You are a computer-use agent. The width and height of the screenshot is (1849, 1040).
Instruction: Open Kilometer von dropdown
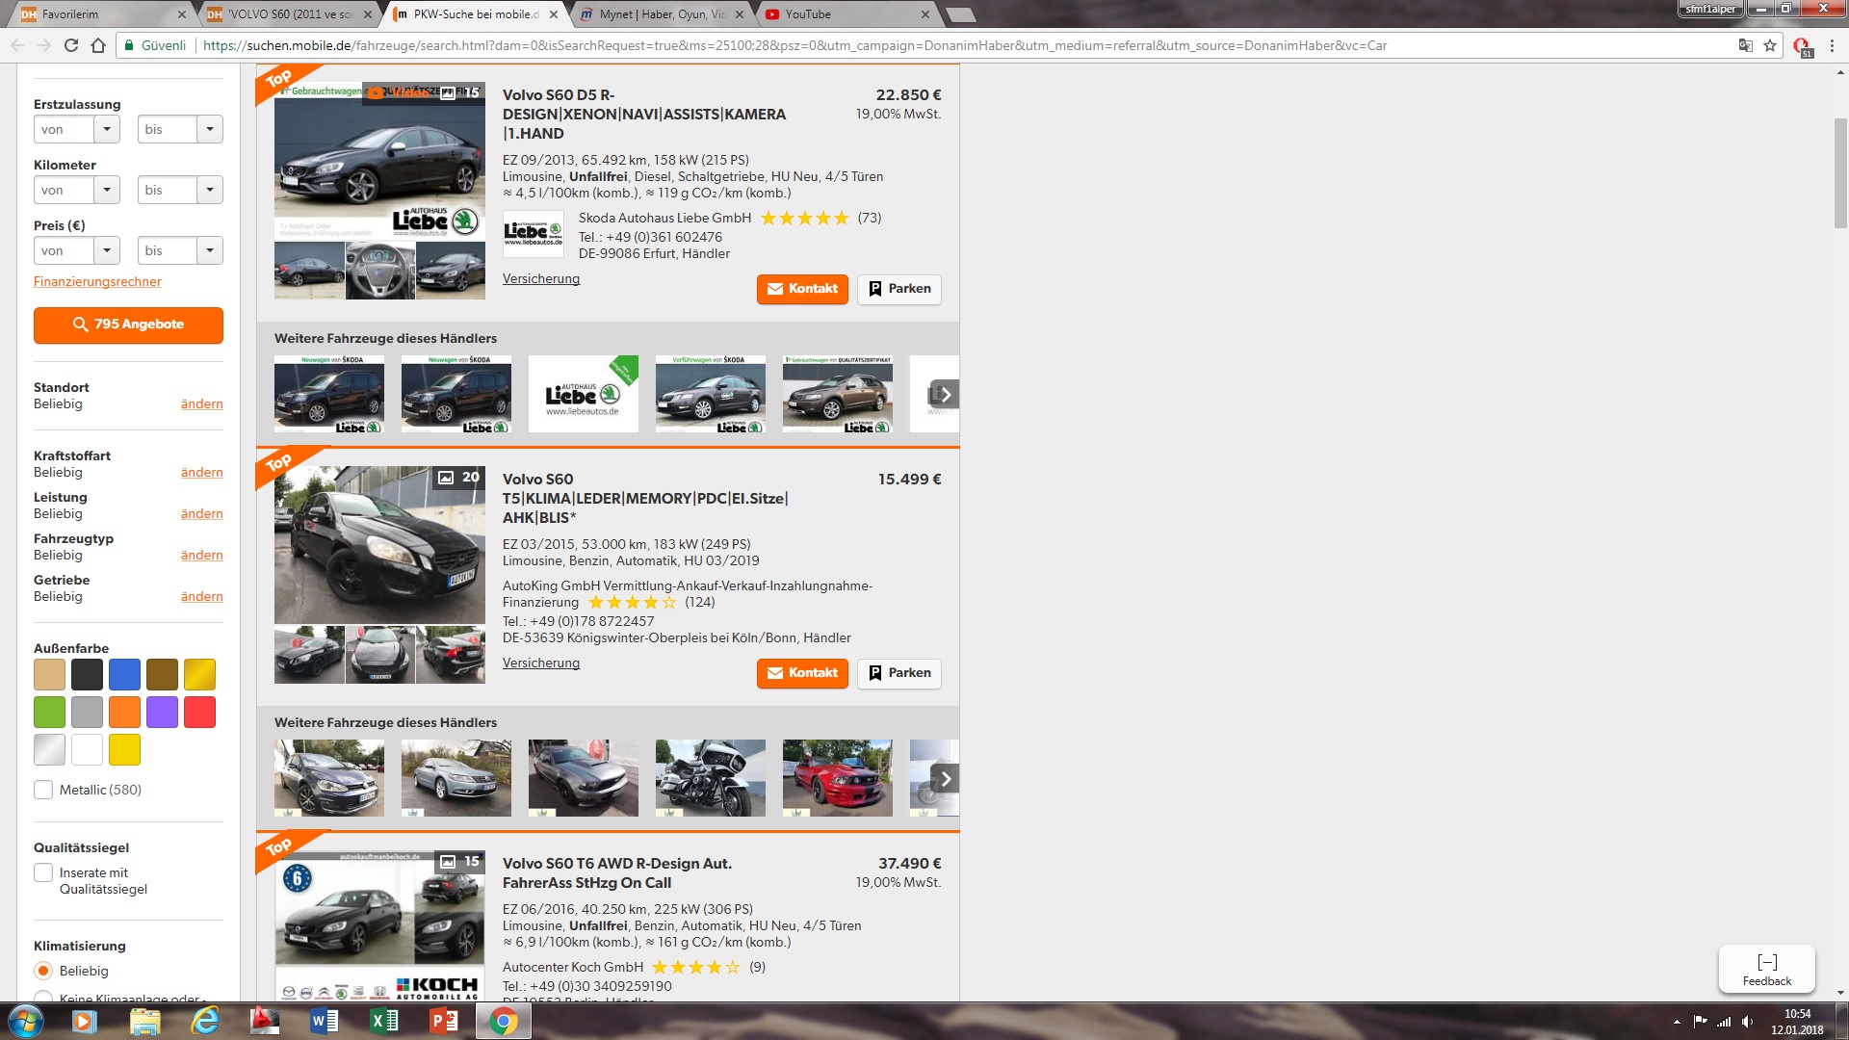pyautogui.click(x=77, y=190)
